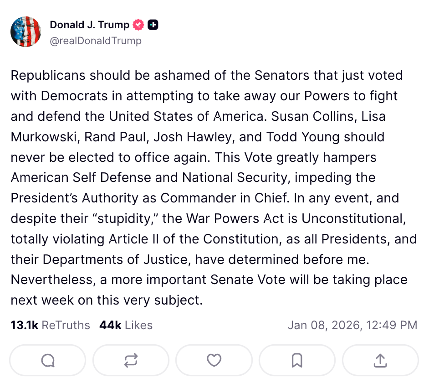This screenshot has width=429, height=383.
Task: Click the word Unconstitutional in the post
Action: pos(353,218)
